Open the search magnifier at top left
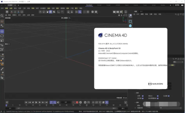This screenshot has width=185, height=113. point(2,16)
